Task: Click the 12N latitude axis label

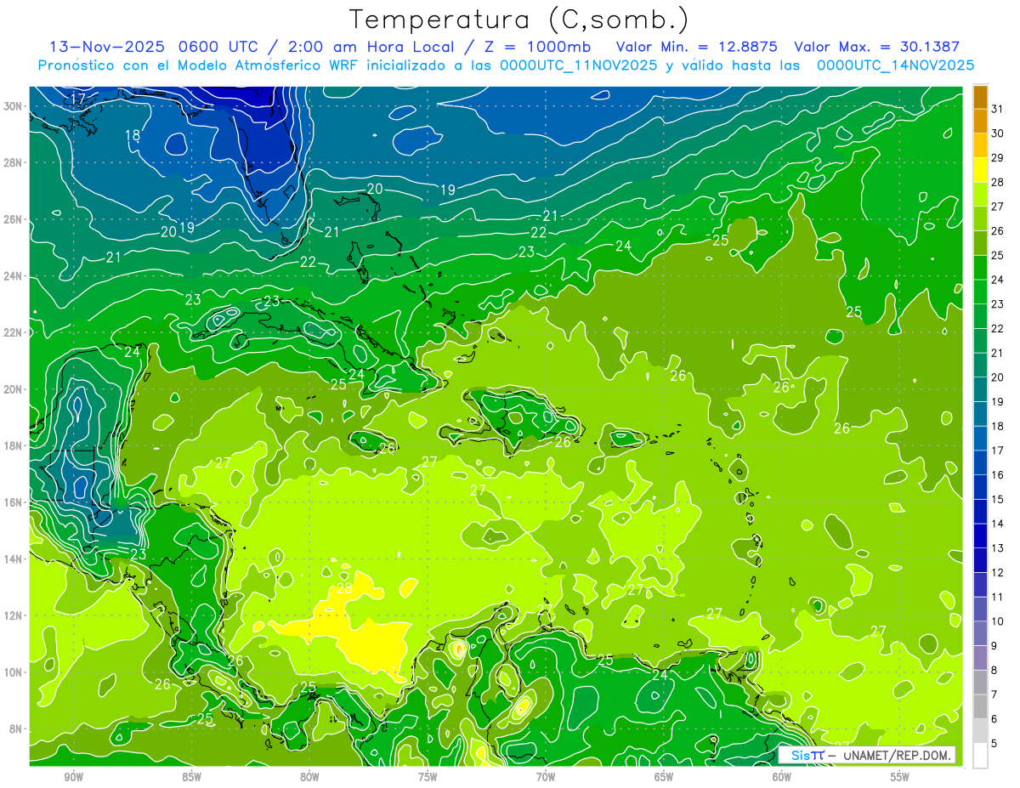Action: pos(14,615)
